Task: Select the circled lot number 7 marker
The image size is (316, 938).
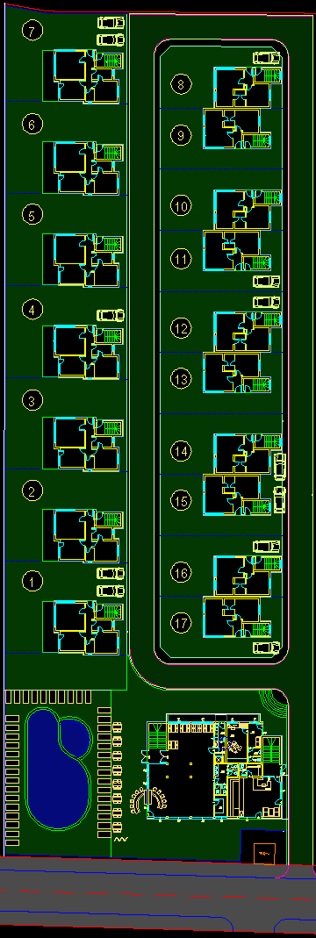Action: (32, 31)
